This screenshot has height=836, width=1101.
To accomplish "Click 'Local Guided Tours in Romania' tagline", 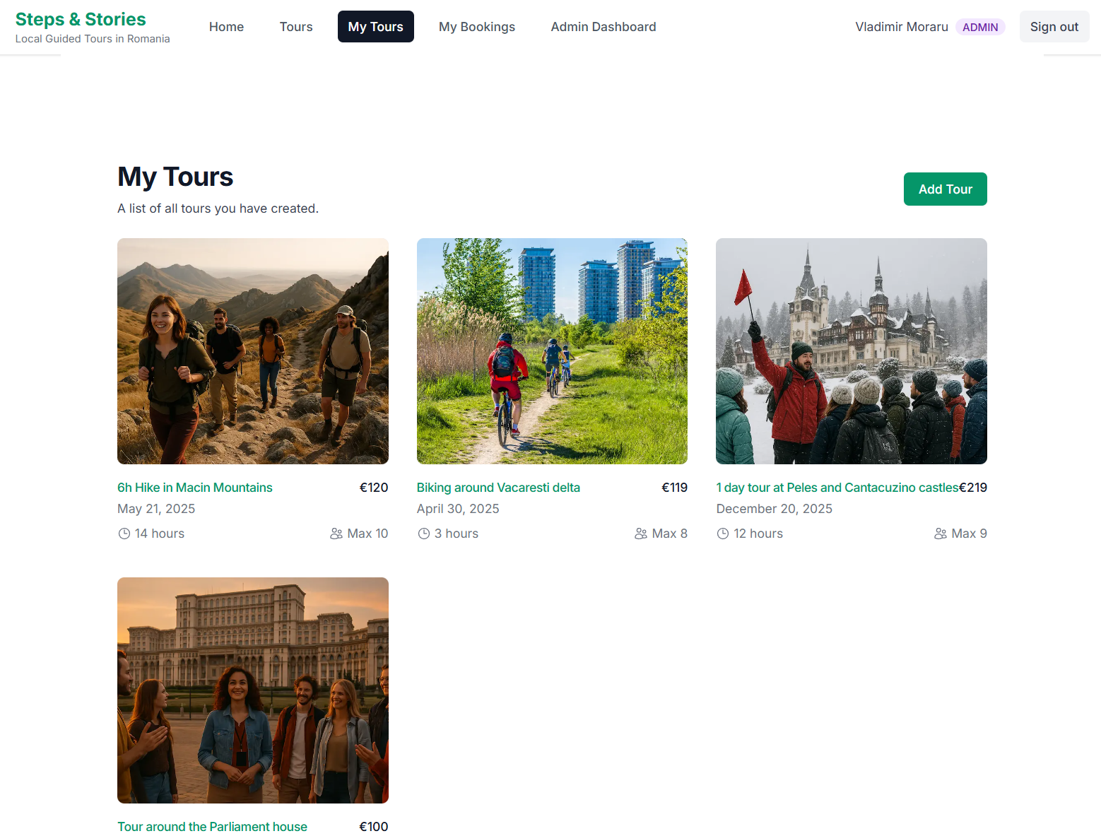I will click(x=93, y=39).
